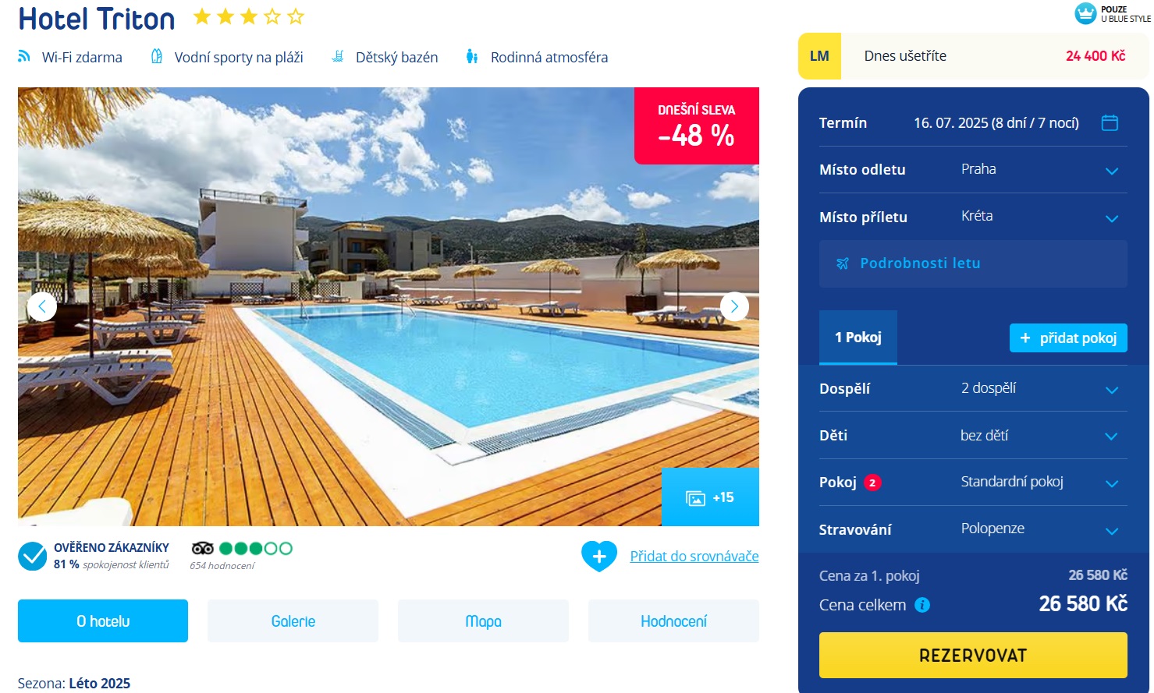The height and width of the screenshot is (693, 1154).
Task: Expand the Místo odletu Praha dropdown
Action: pos(973,170)
